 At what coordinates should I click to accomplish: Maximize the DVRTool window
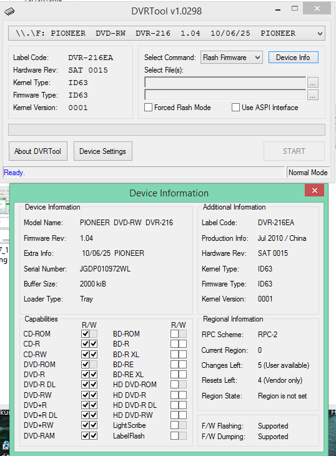[295, 9]
